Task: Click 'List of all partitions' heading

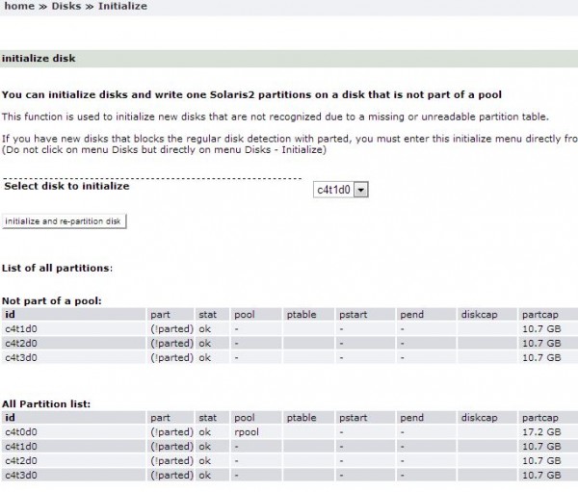Action: tap(56, 268)
